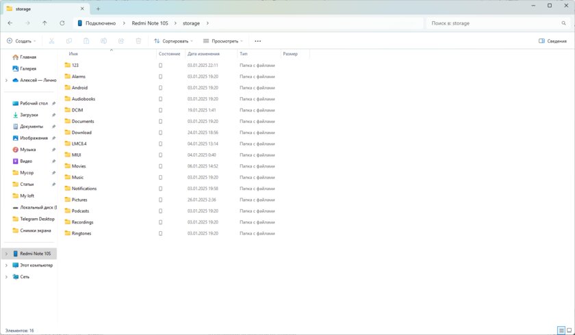Select the storage tab

[x=41, y=9]
